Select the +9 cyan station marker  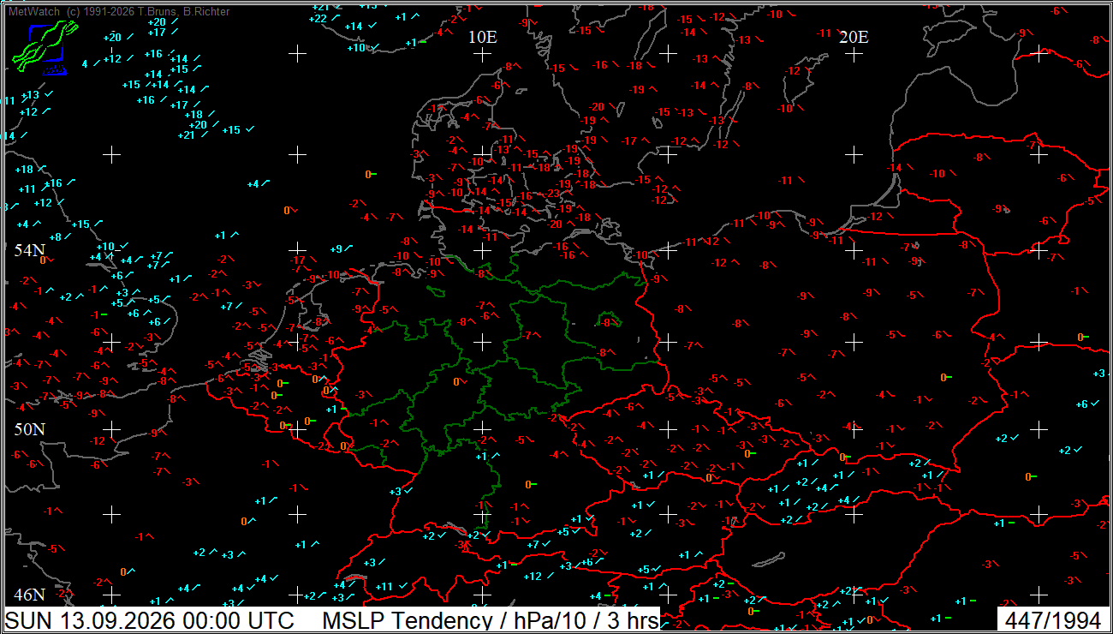[336, 249]
